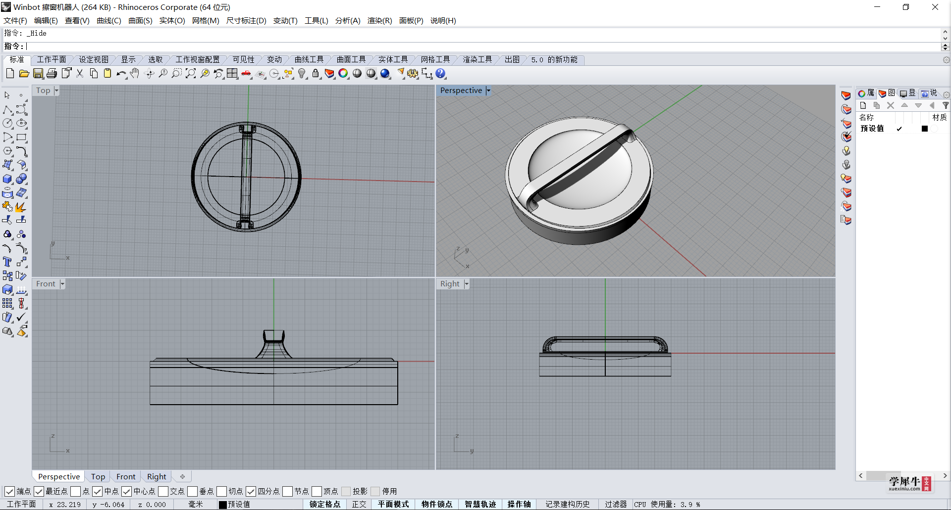This screenshot has height=510, width=951.
Task: Open the Right viewport dropdown arrow
Action: (x=467, y=284)
